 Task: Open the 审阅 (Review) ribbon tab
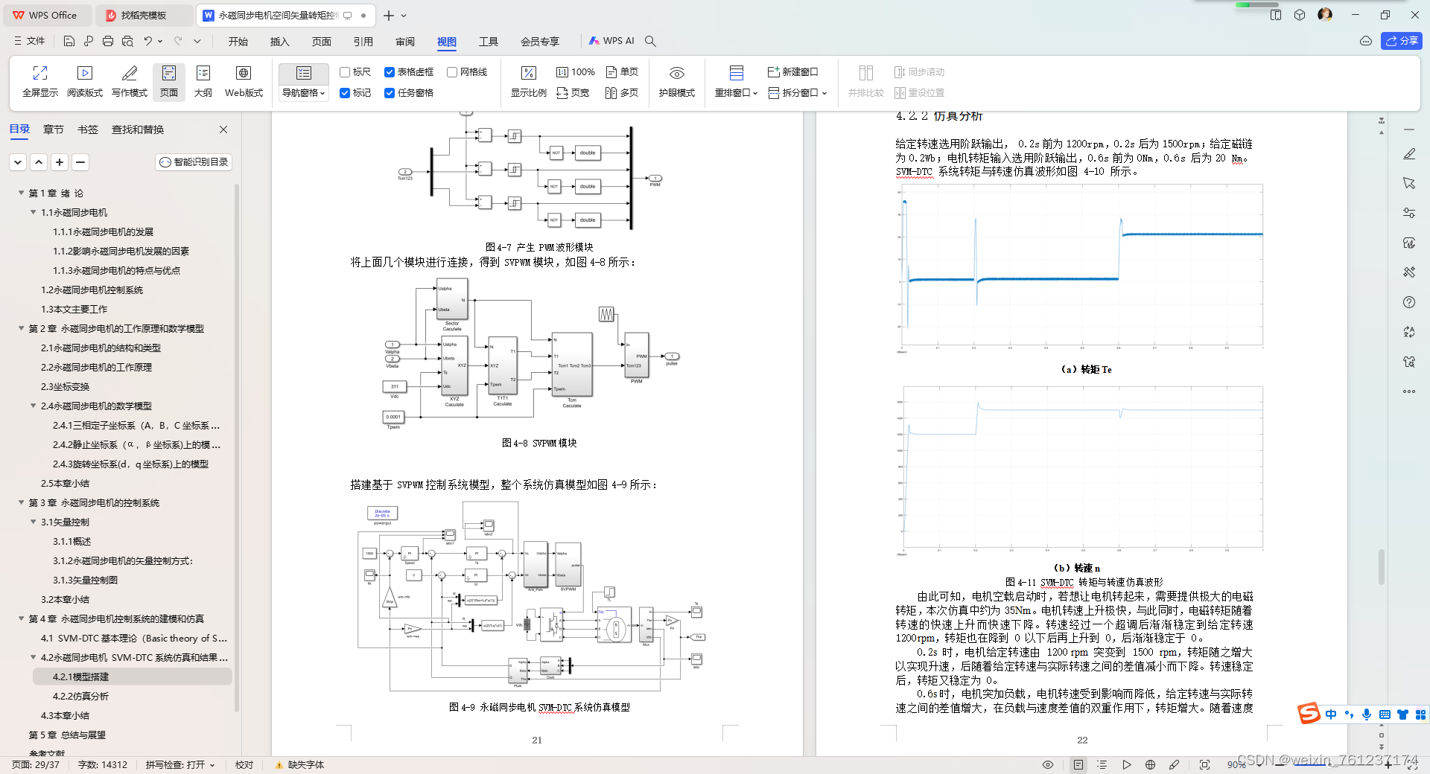tap(405, 41)
